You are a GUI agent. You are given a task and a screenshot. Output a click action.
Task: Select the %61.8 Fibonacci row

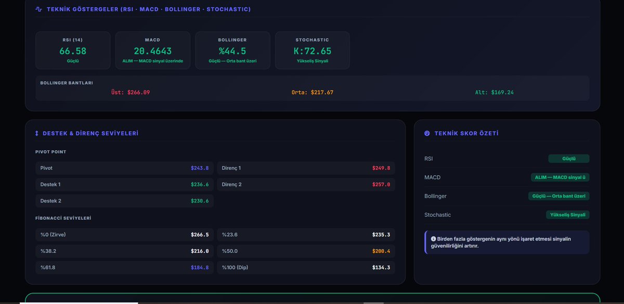pos(124,267)
